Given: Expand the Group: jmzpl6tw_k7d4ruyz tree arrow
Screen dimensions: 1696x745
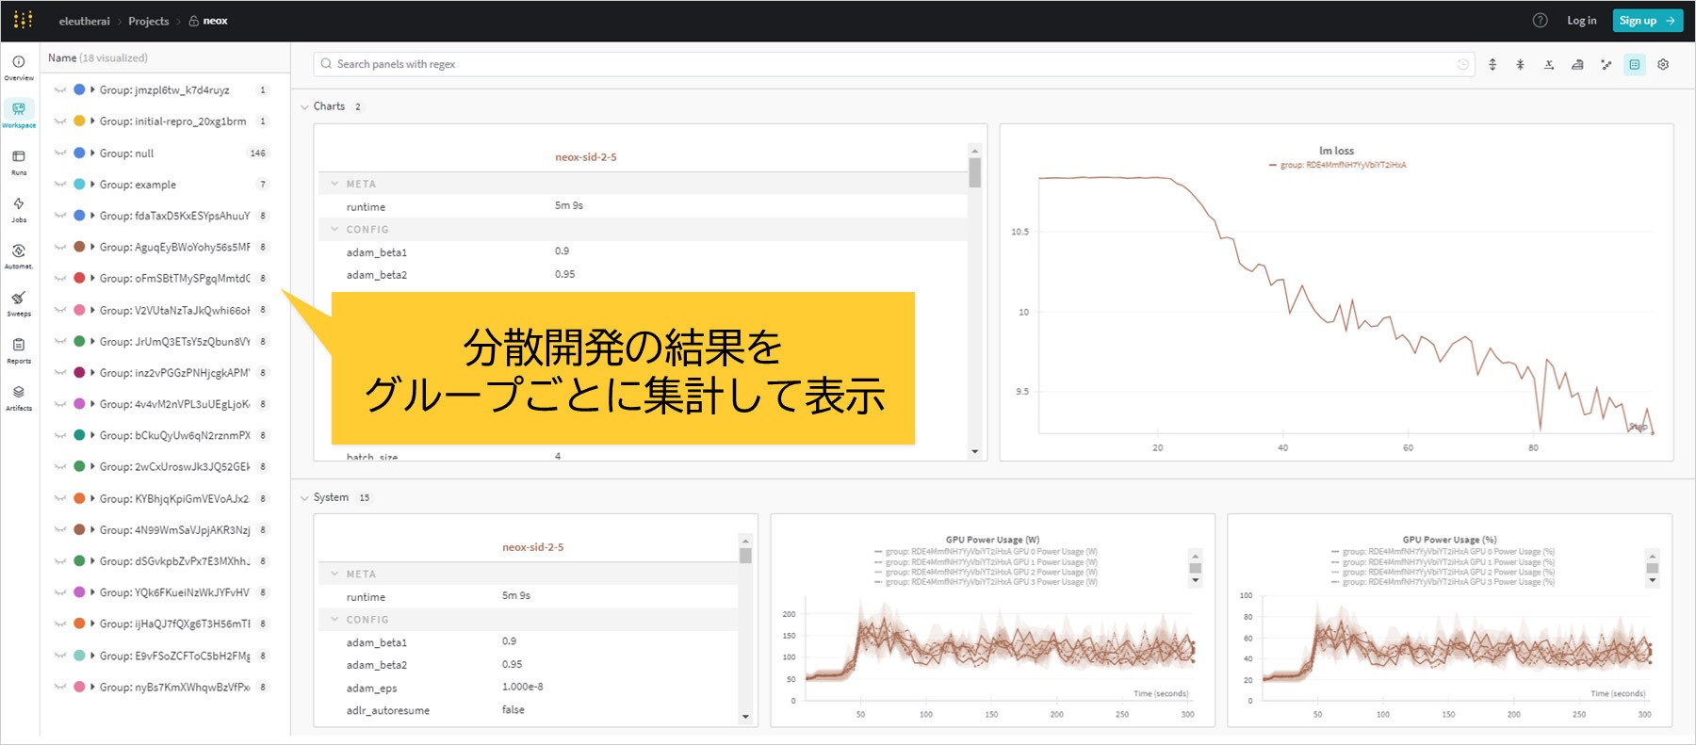Looking at the screenshot, I should pyautogui.click(x=92, y=90).
